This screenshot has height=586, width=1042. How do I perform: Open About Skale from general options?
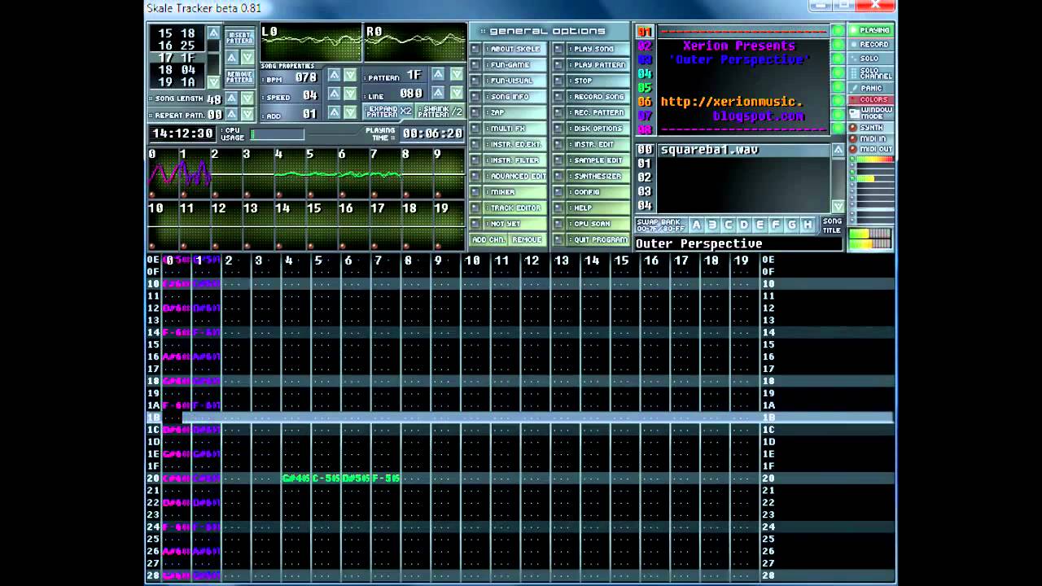click(x=515, y=49)
